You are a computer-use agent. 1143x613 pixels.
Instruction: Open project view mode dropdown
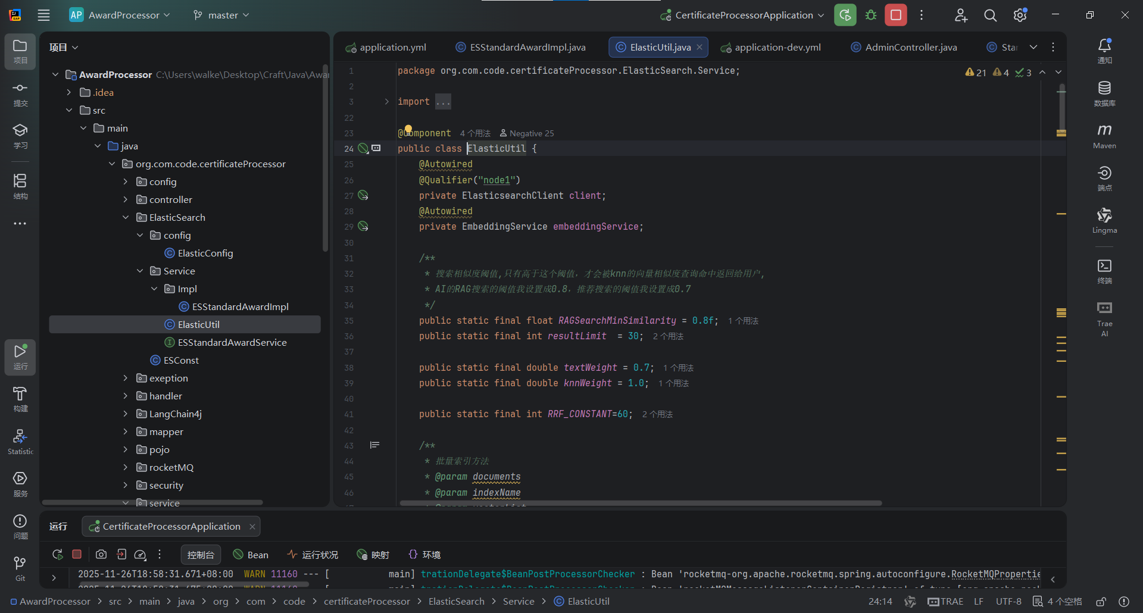click(64, 47)
